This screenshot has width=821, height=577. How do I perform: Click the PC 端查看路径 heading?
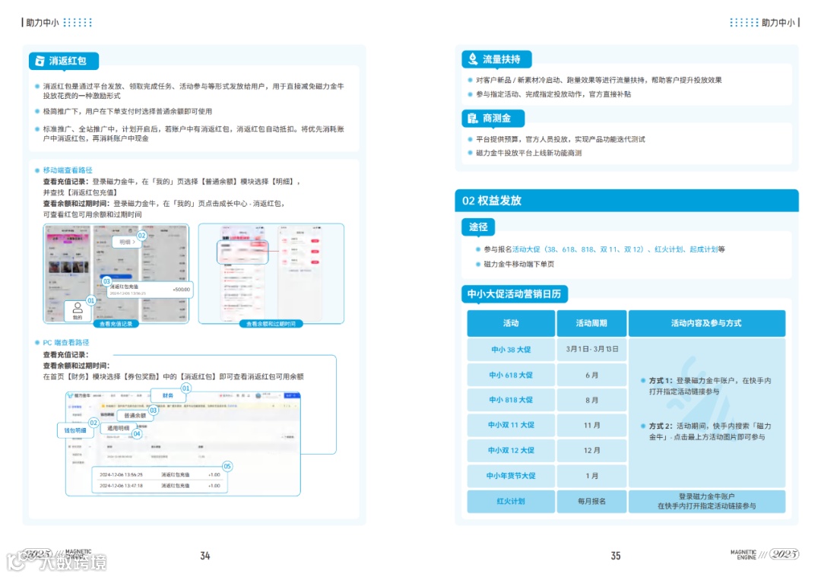click(66, 342)
